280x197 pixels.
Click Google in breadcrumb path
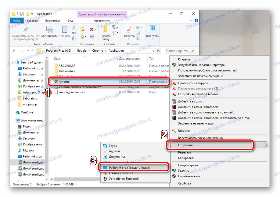click(x=82, y=51)
